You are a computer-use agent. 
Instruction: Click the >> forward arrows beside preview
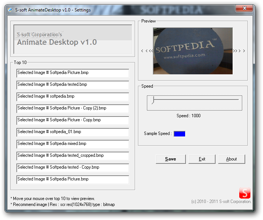coord(235,51)
